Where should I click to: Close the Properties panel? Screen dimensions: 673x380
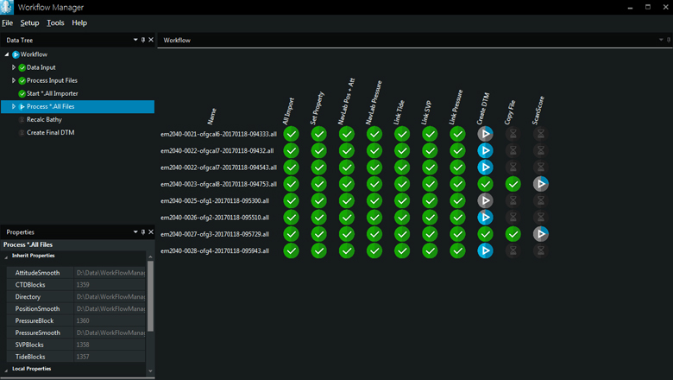click(x=151, y=232)
